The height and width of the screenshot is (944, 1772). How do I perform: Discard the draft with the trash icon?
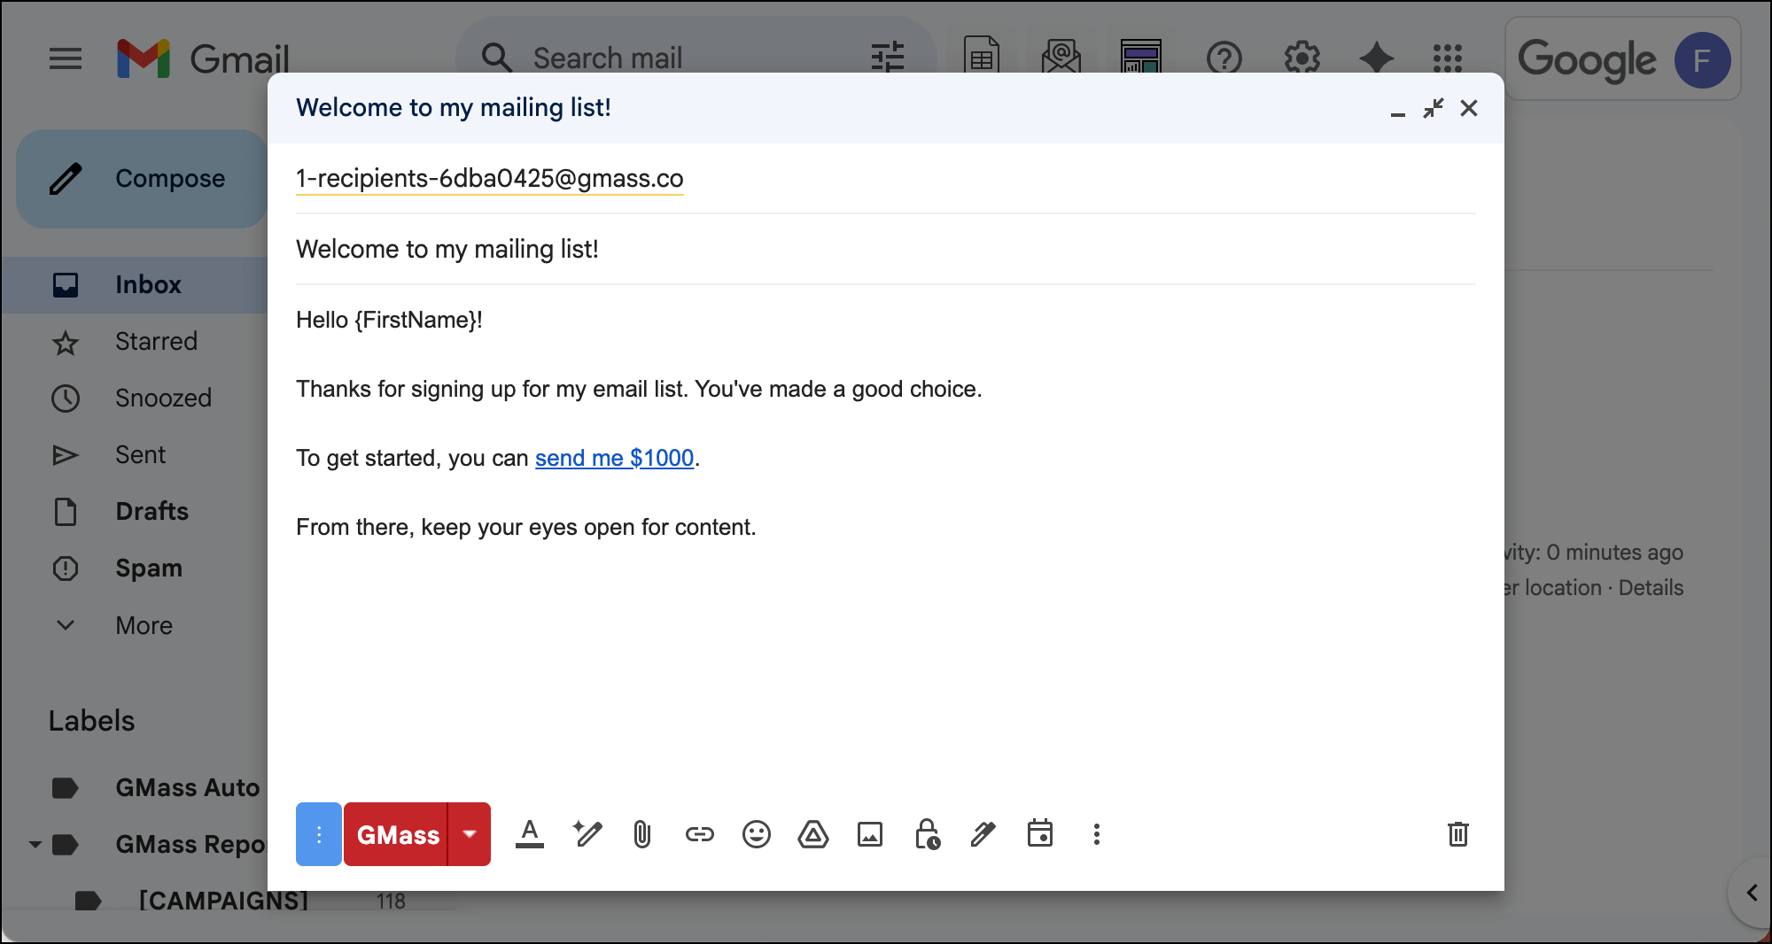click(x=1457, y=834)
